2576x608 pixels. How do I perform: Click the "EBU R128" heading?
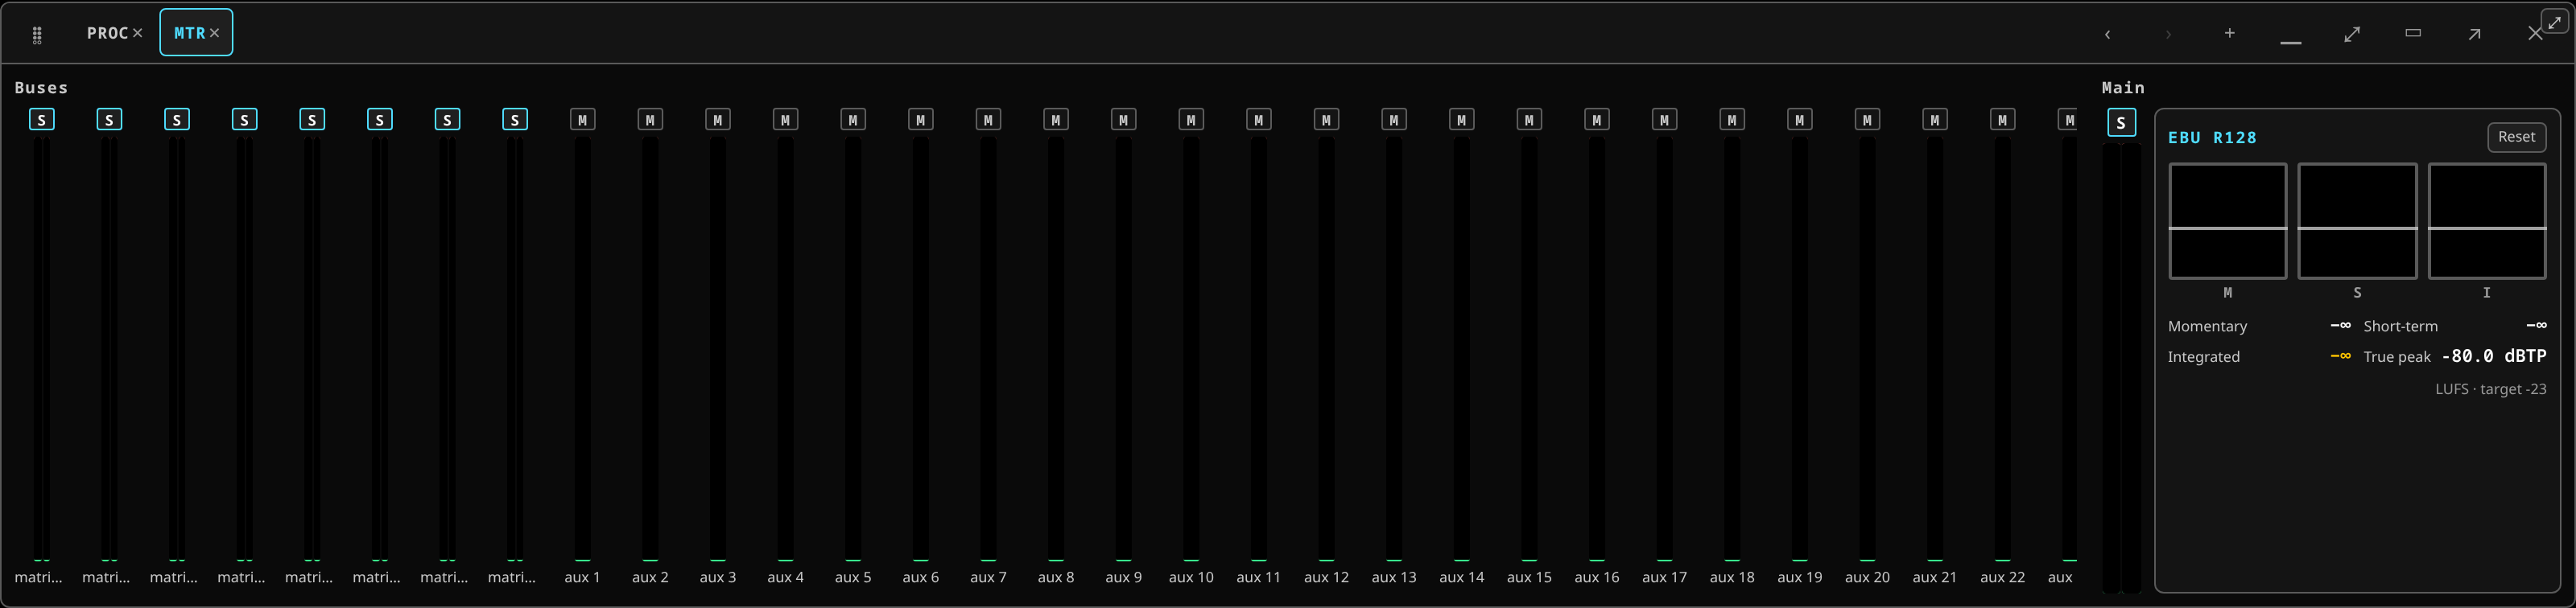(x=2212, y=138)
